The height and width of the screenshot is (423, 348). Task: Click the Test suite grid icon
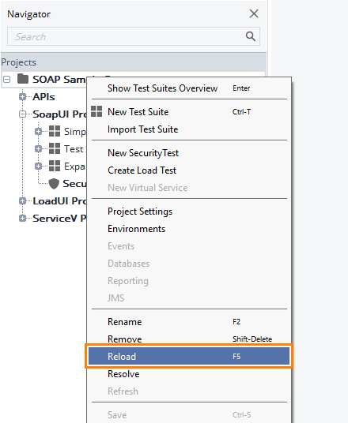(55, 148)
